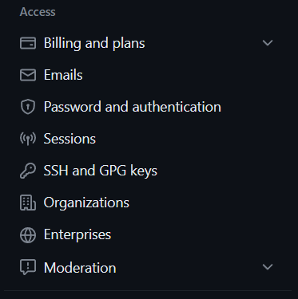The image size is (298, 299).
Task: Expand the Billing and plans chevron
Action: [268, 43]
